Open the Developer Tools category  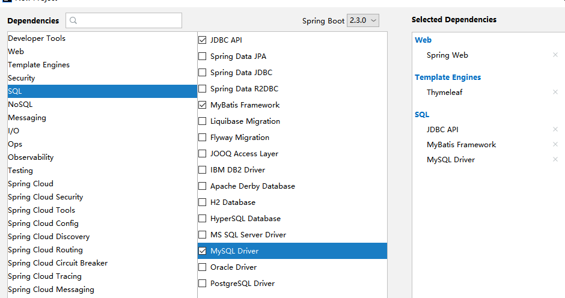37,38
